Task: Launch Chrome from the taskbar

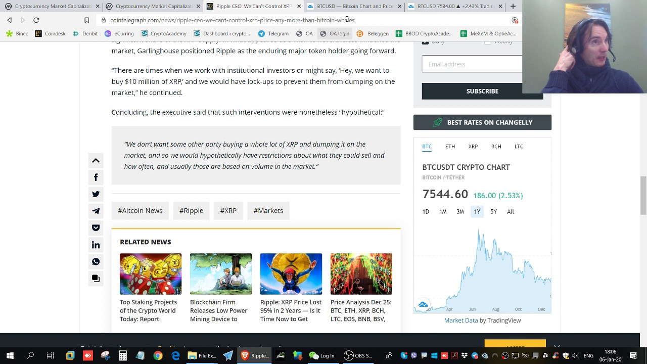Action: pyautogui.click(x=158, y=356)
